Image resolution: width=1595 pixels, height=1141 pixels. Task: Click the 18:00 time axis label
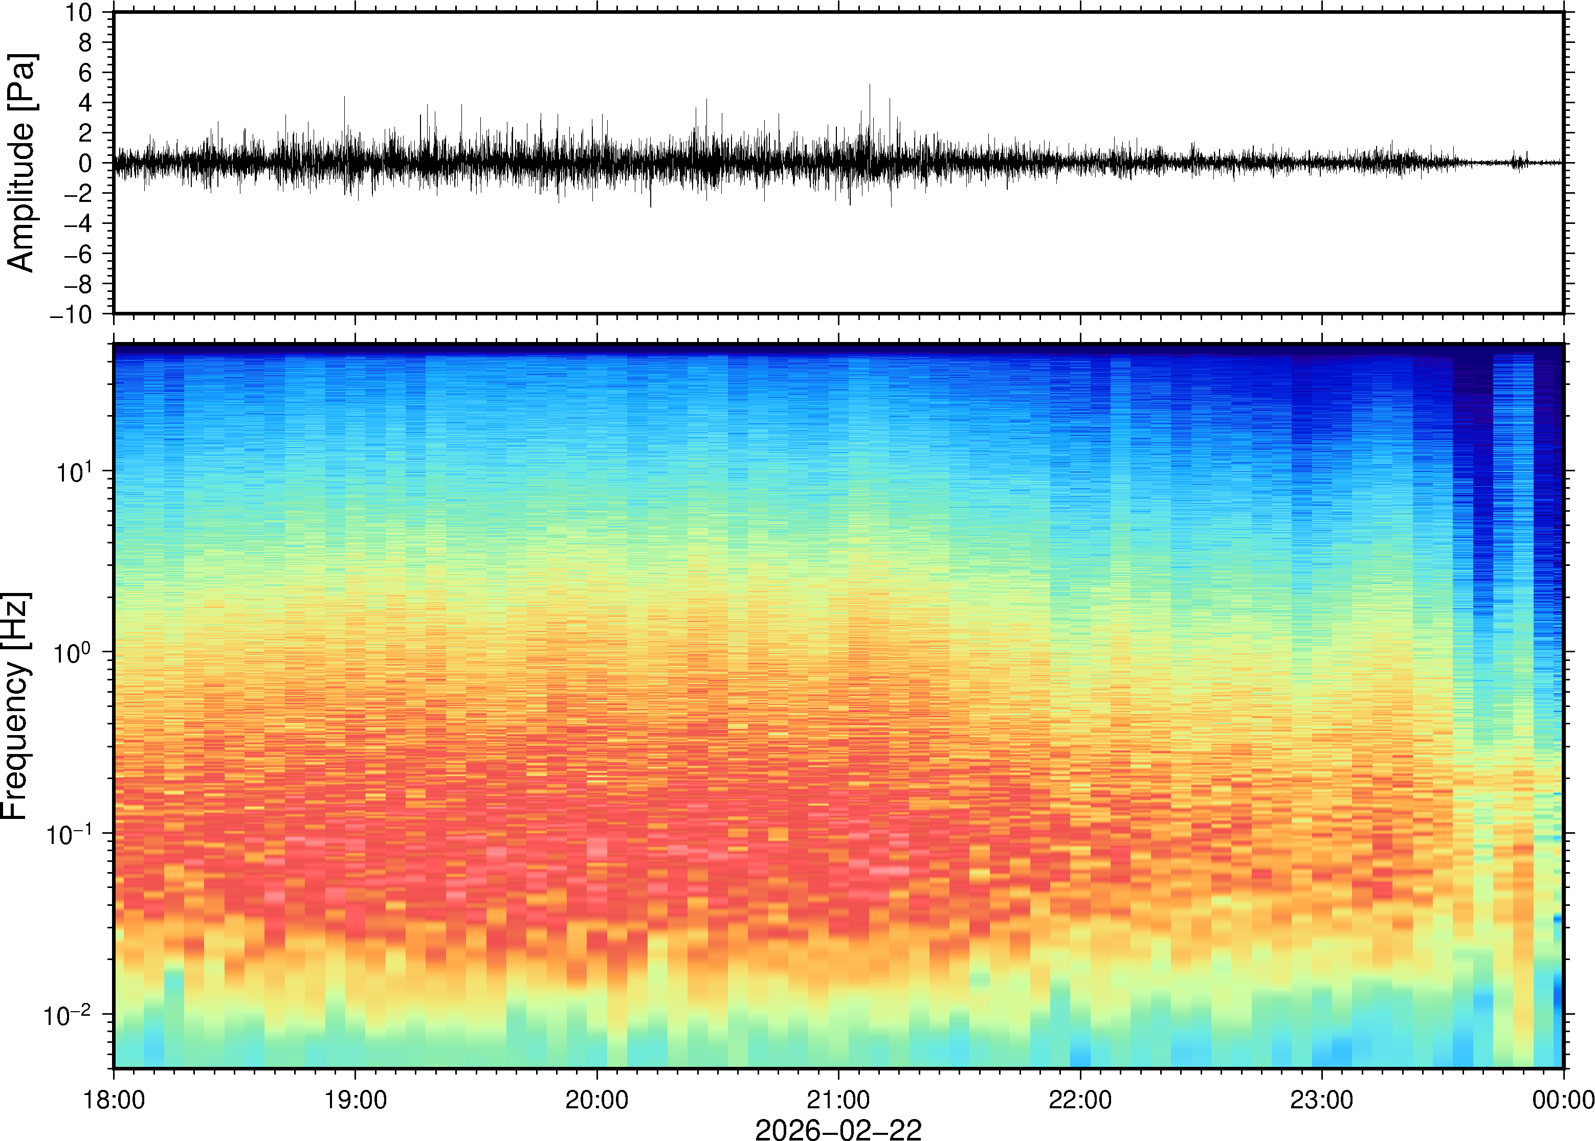pyautogui.click(x=114, y=1100)
